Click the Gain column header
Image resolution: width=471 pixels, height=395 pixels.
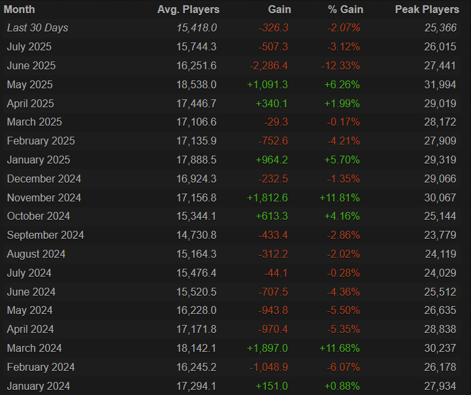[x=280, y=10]
